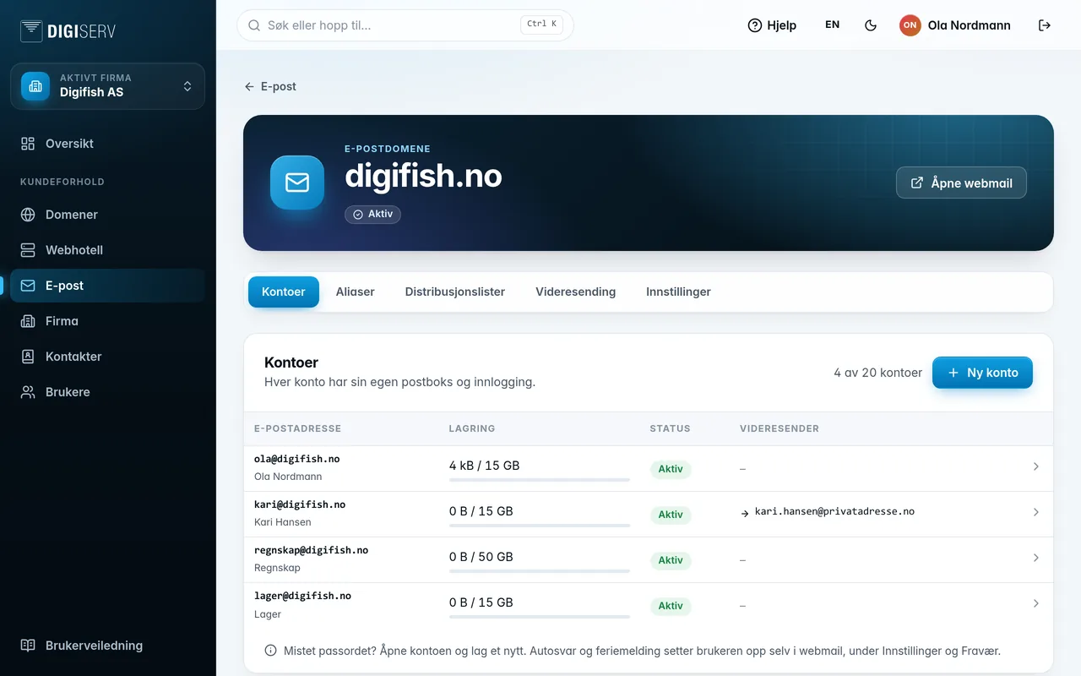Click forwarding address kari.hansen@privatadresse.no

(834, 511)
